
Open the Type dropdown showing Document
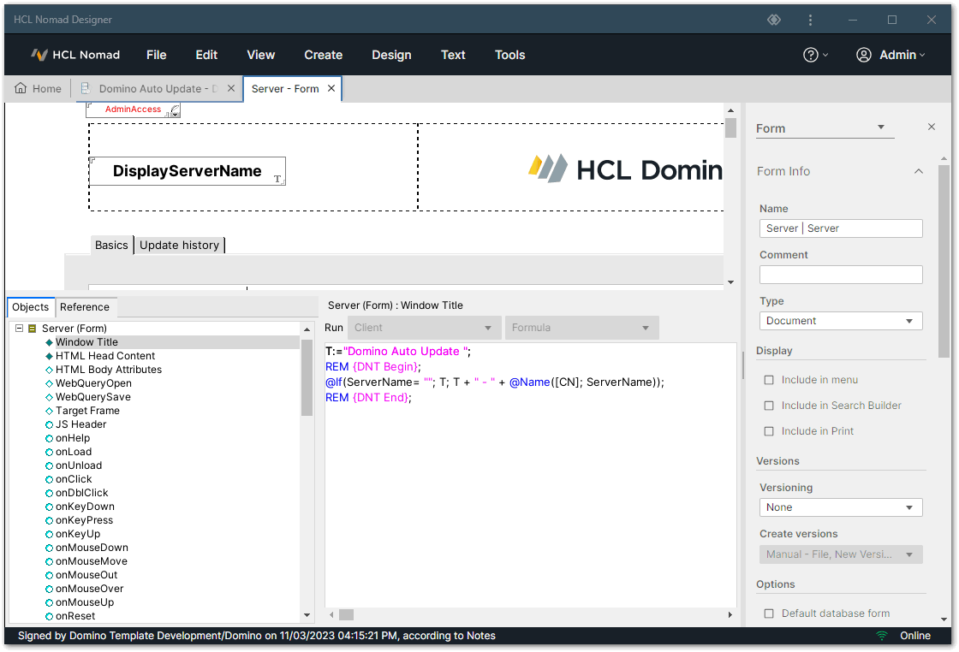click(840, 321)
